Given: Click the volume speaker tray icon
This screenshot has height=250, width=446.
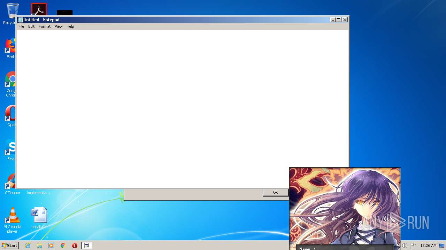Looking at the screenshot, I should pos(404,245).
